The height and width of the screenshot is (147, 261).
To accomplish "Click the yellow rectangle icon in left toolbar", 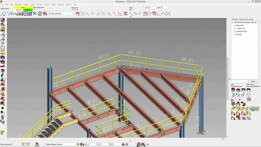I will pyautogui.click(x=2, y=53).
